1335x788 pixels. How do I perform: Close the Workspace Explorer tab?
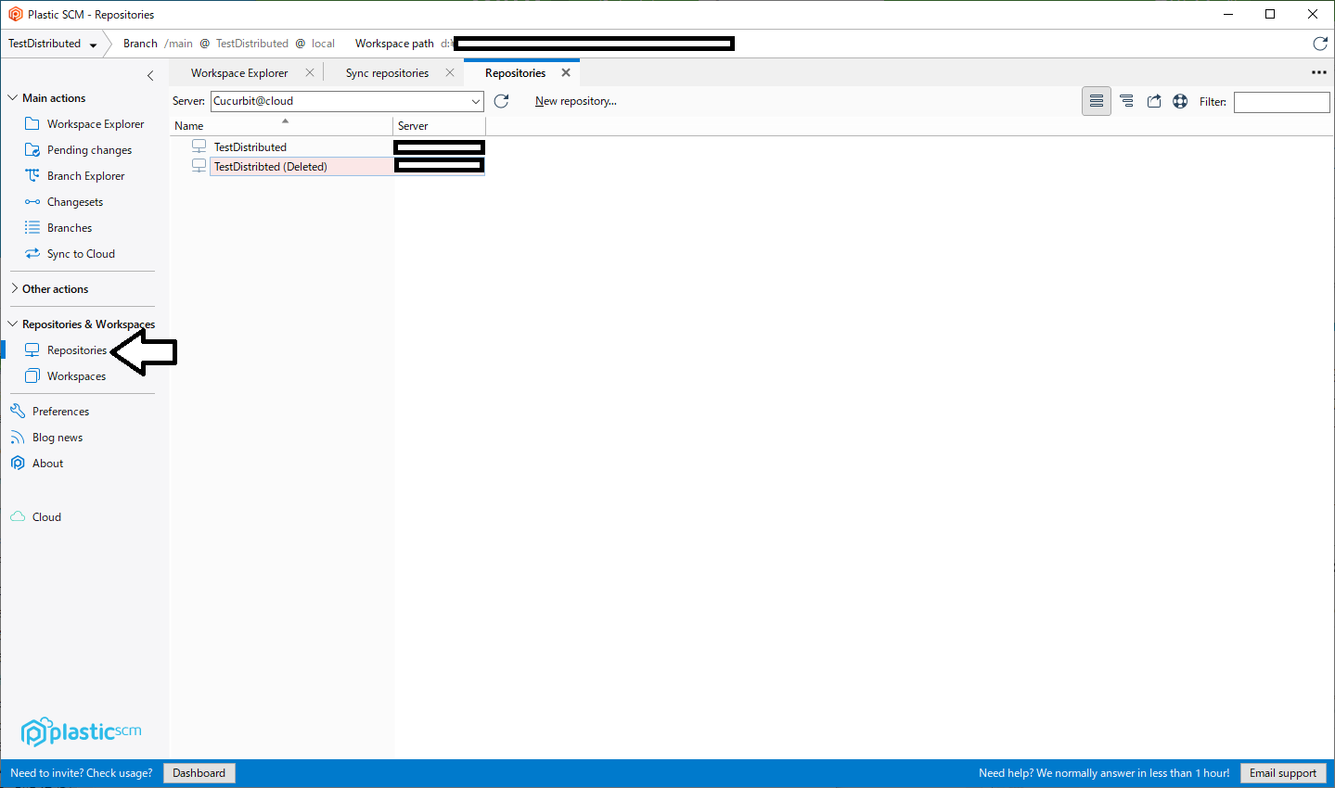tap(310, 72)
